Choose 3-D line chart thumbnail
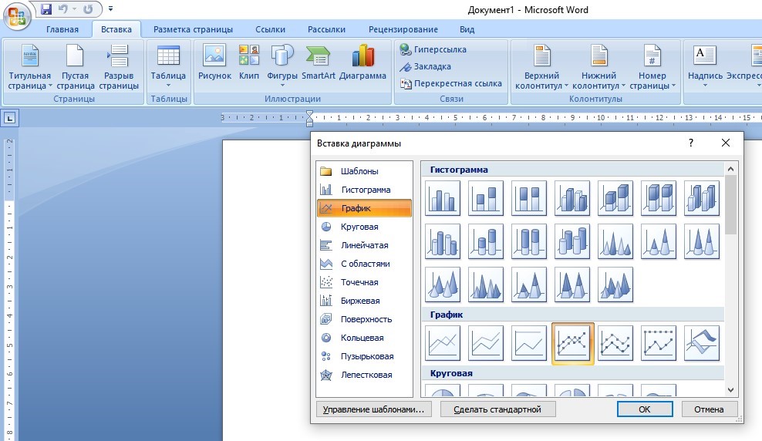This screenshot has width=762, height=441. point(702,343)
